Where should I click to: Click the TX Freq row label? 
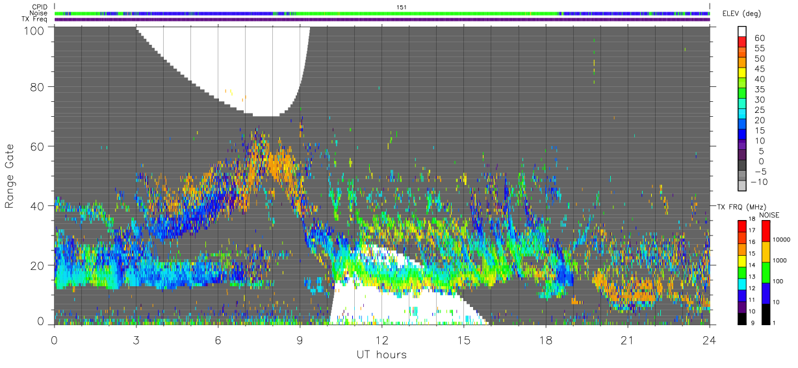tap(34, 19)
